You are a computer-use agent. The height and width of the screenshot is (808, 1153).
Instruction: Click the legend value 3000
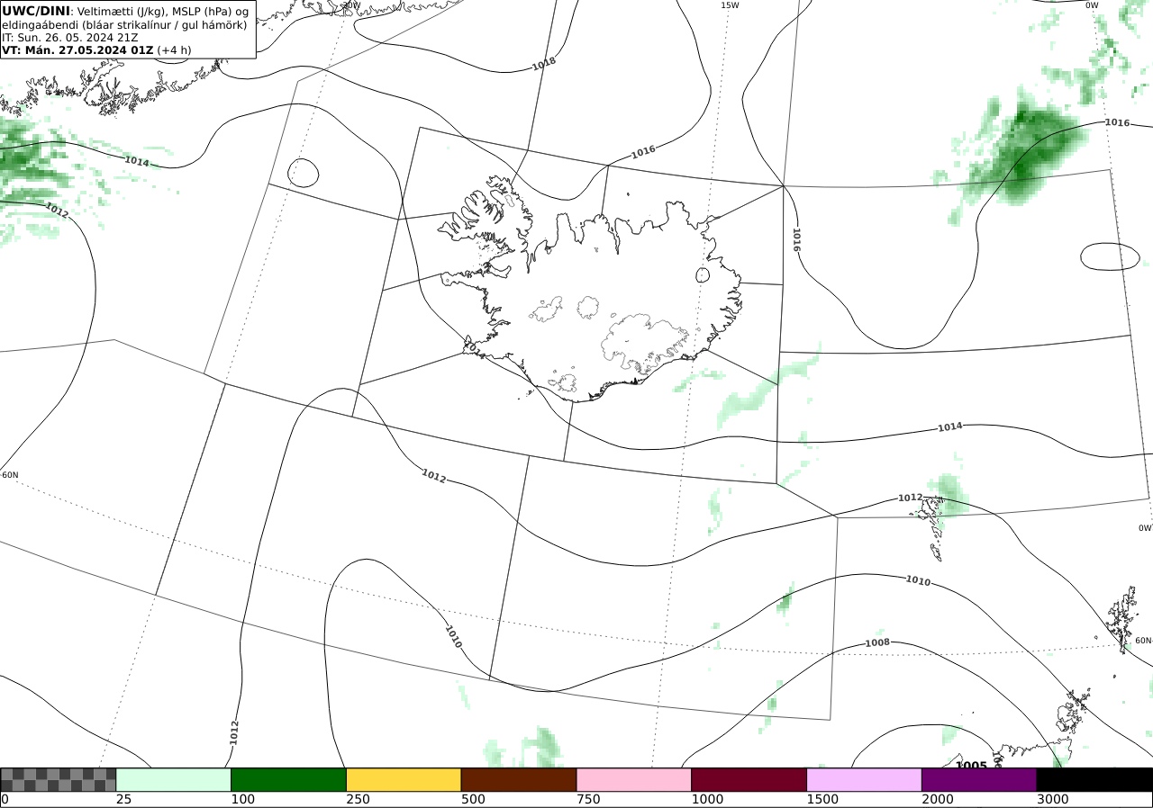click(x=1052, y=799)
